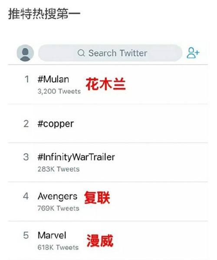Click rank number 1 in trends list
This screenshot has height=260, width=217.
[27, 79]
